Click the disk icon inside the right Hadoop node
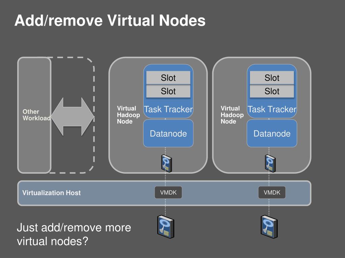The image size is (345, 258). [x=270, y=164]
